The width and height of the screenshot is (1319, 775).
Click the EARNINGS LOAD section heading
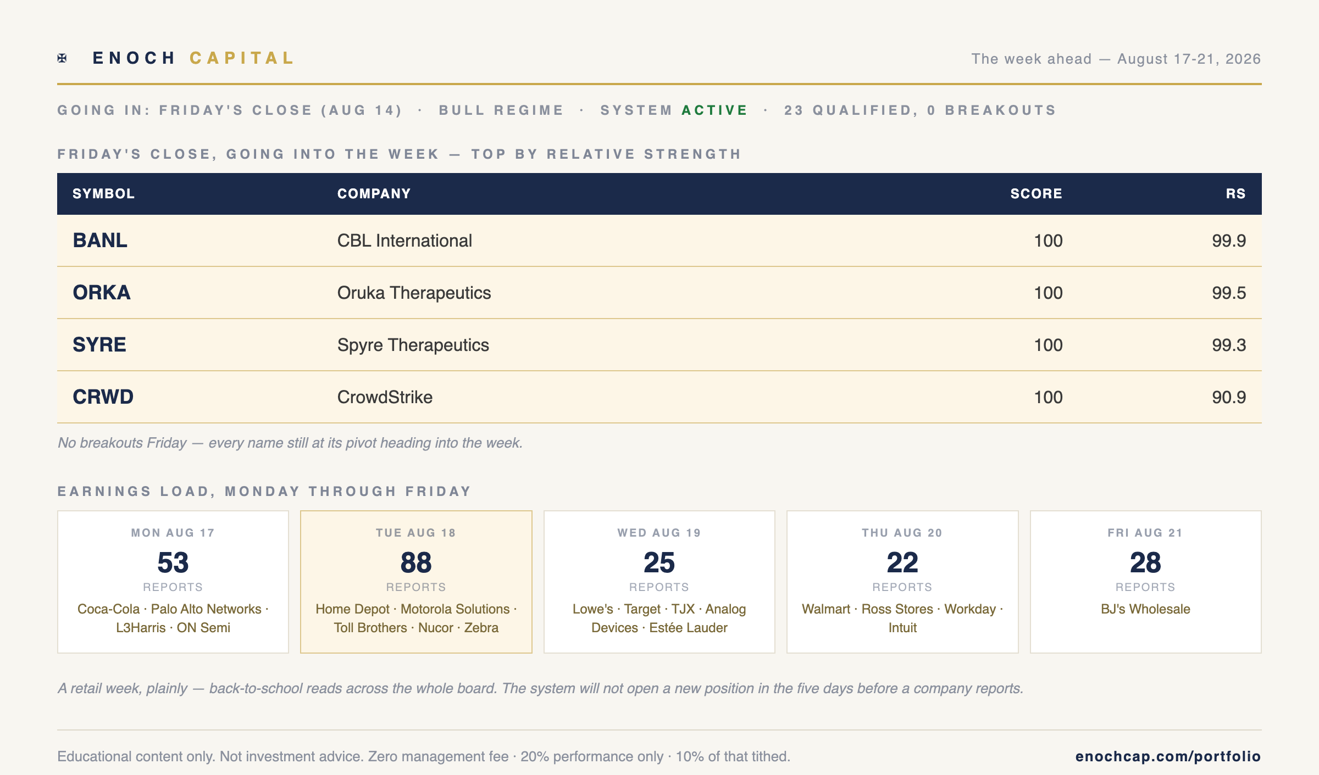[x=264, y=491]
